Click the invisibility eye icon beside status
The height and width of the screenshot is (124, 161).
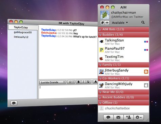coord(107,23)
